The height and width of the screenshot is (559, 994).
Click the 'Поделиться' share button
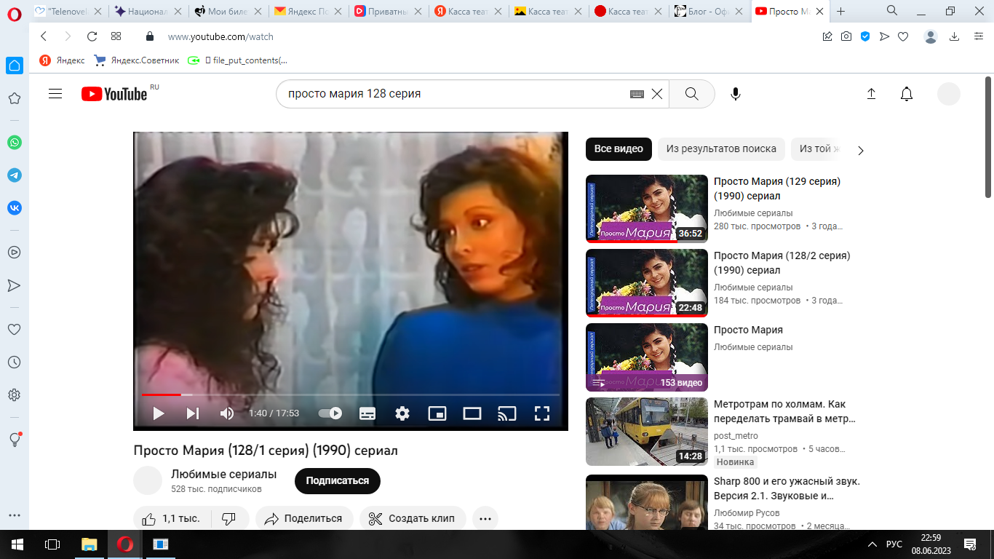click(x=304, y=519)
